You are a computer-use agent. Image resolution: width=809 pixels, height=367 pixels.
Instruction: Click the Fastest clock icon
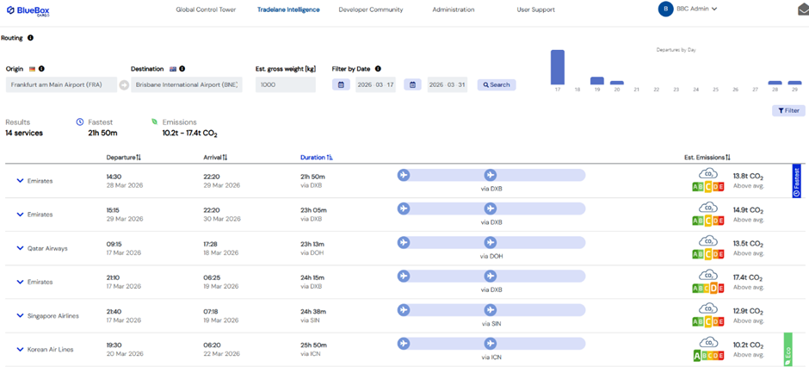point(80,122)
